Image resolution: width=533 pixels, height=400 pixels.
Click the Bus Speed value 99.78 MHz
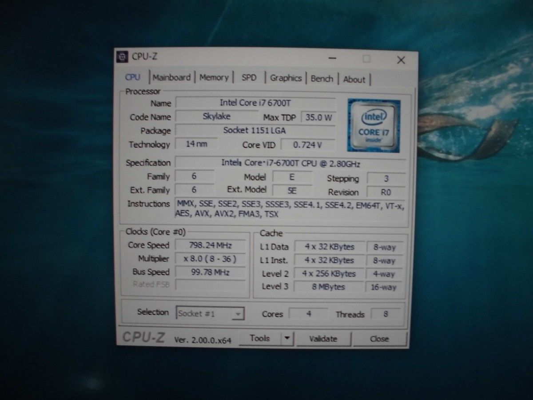tap(211, 272)
